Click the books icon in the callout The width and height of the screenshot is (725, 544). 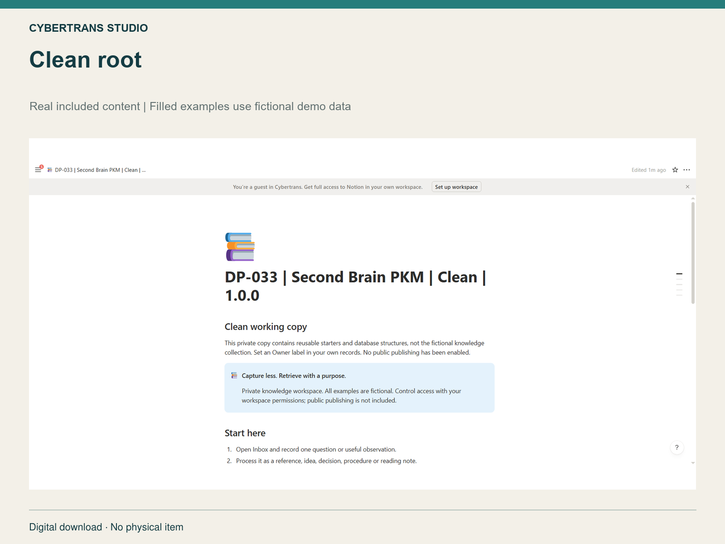pyautogui.click(x=234, y=375)
